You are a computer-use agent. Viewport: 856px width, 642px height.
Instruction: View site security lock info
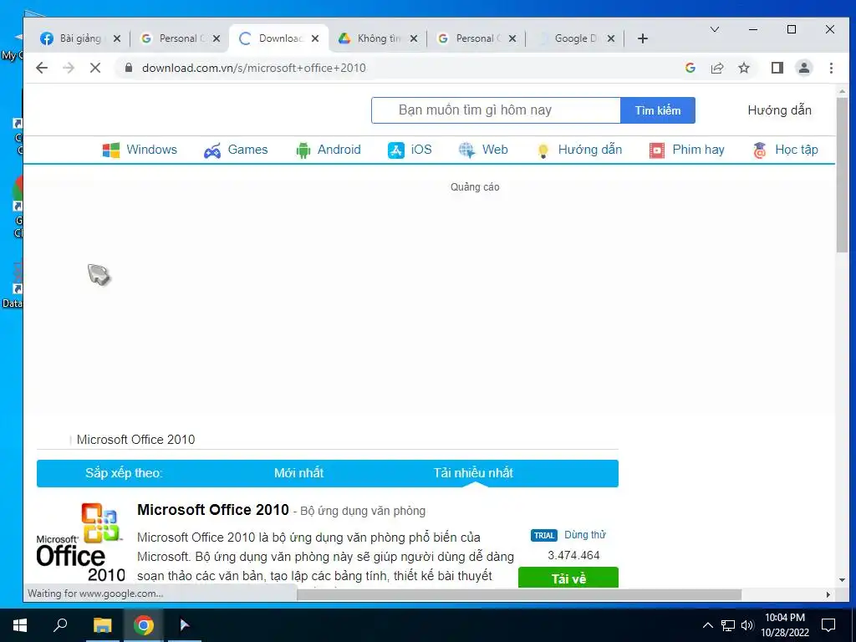129,68
